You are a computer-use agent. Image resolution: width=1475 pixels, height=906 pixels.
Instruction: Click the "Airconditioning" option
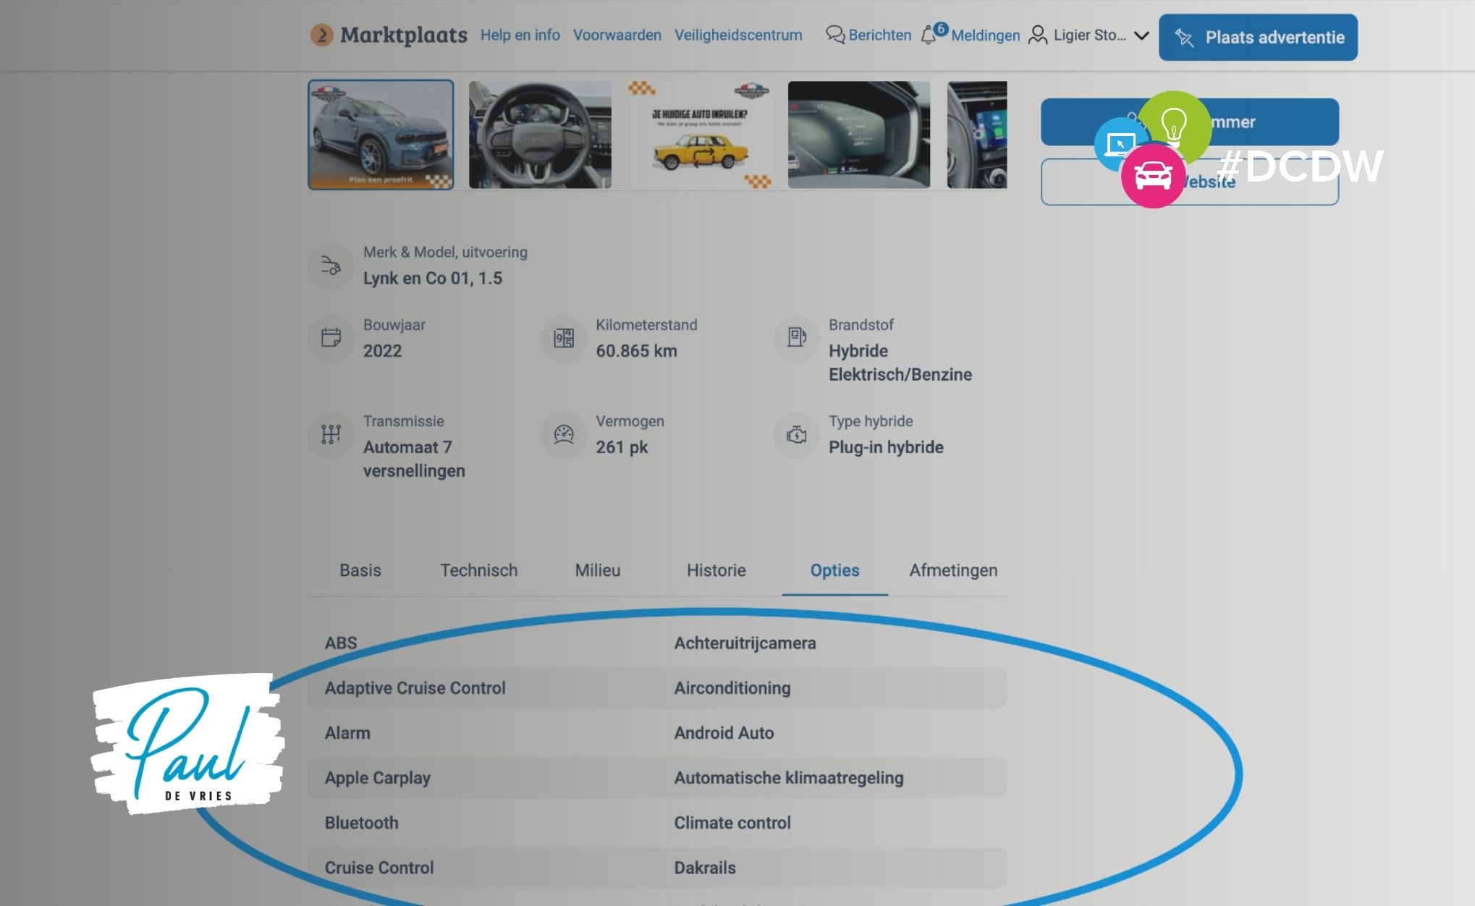732,688
